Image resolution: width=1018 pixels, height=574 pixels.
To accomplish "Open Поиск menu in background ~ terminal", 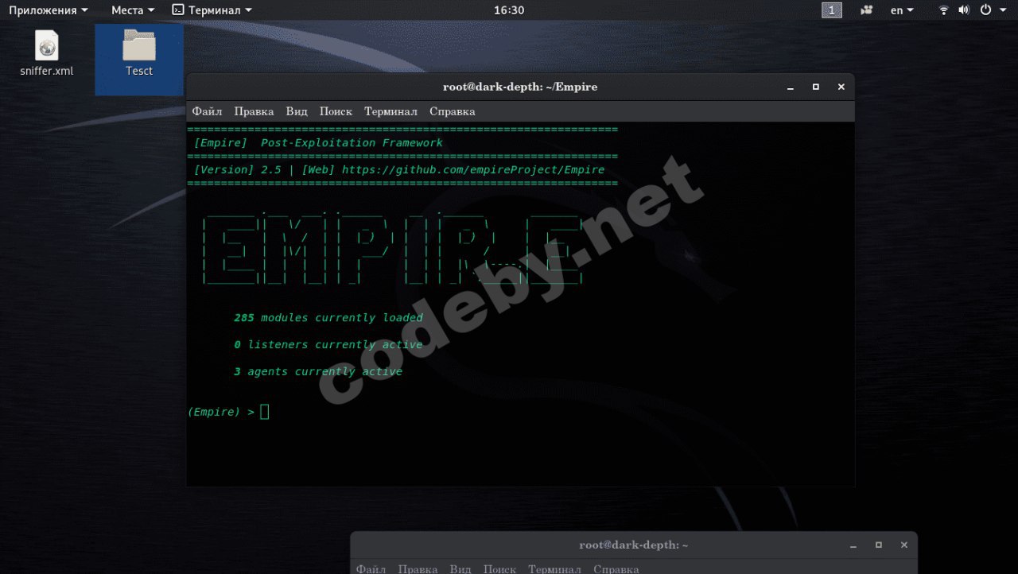I will [499, 568].
